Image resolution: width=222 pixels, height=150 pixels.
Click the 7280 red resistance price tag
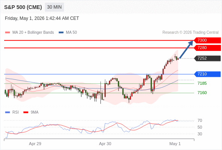[207, 48]
